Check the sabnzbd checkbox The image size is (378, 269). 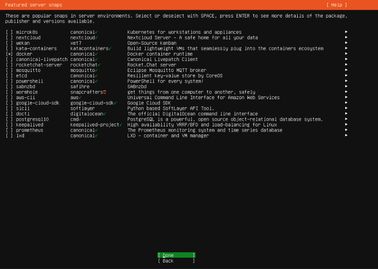[x=9, y=87]
